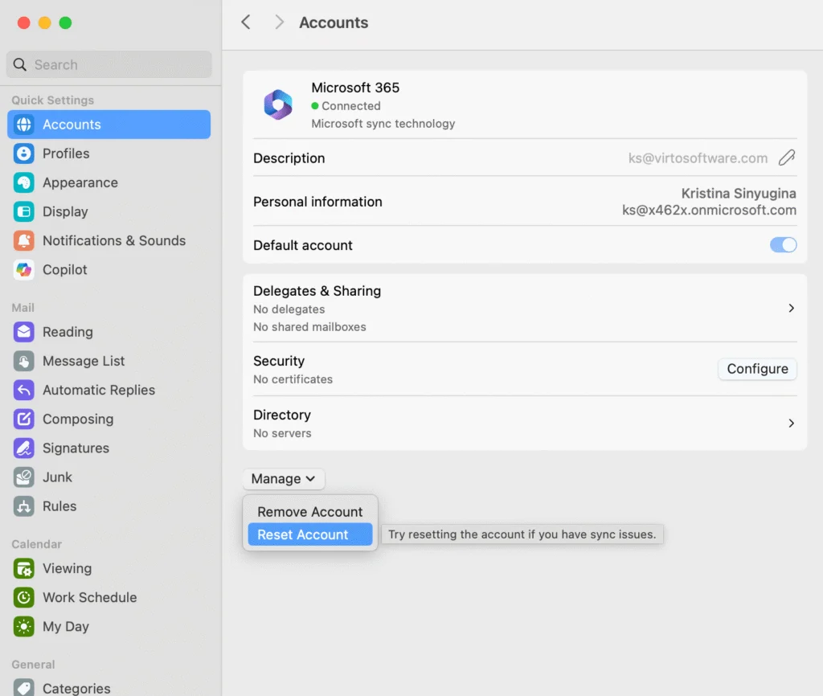Viewport: 823px width, 696px height.
Task: Click the Display sidebar icon
Action: [23, 211]
